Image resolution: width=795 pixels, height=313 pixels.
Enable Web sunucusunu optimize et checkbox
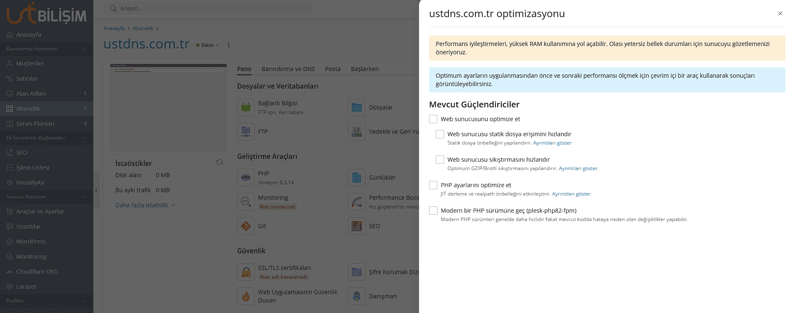(433, 119)
